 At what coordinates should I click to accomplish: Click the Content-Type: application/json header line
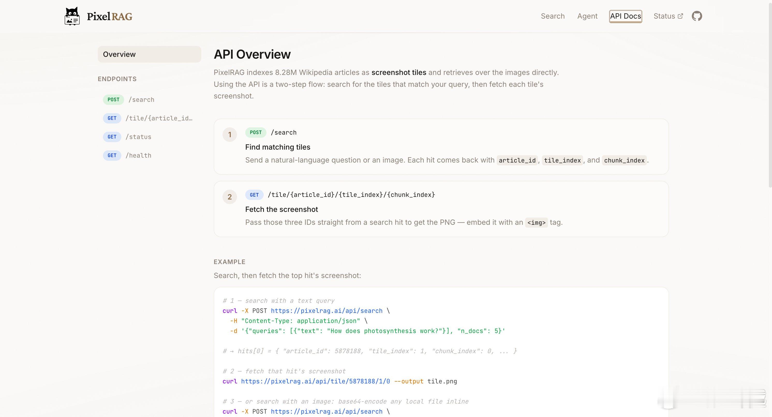click(x=299, y=321)
